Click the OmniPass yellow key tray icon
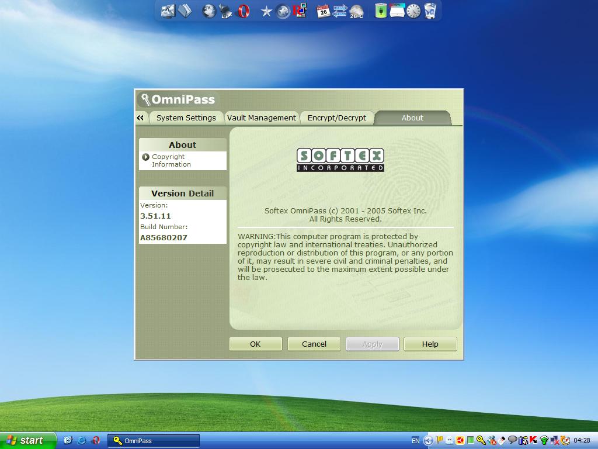Viewport: 598px width, 449px height. pyautogui.click(x=481, y=441)
